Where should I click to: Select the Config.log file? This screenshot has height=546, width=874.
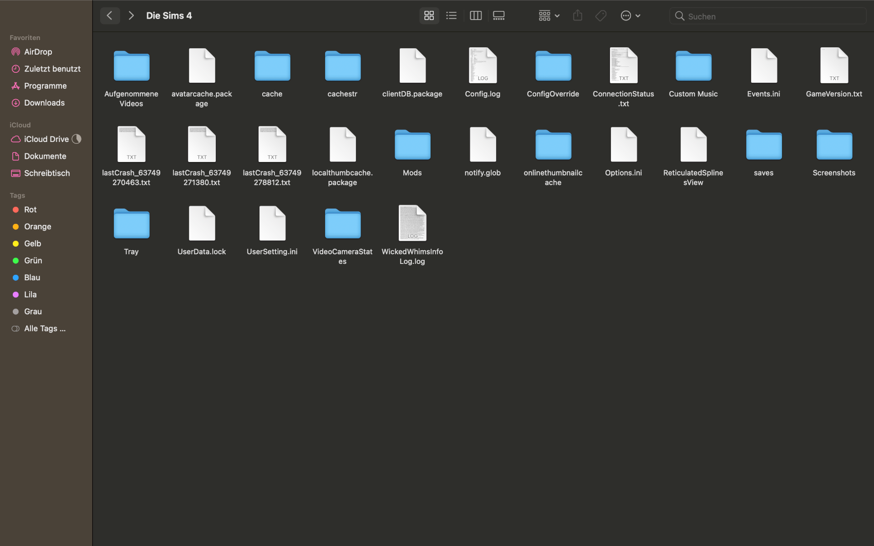pos(483,66)
